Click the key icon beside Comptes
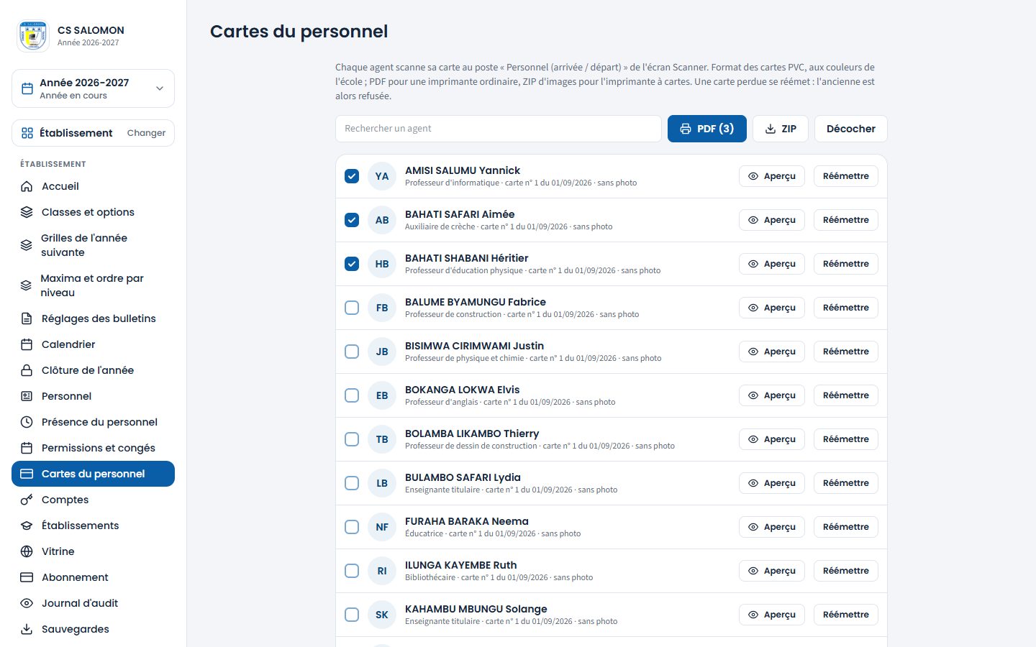 click(x=27, y=500)
